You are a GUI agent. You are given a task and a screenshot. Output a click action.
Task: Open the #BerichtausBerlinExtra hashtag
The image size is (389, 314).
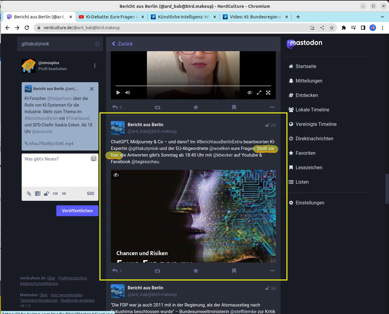(219, 141)
